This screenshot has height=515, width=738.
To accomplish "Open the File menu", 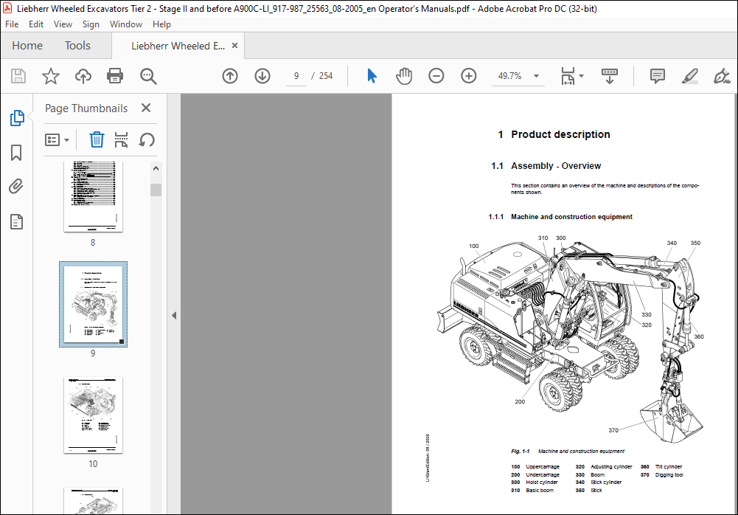I will [12, 24].
